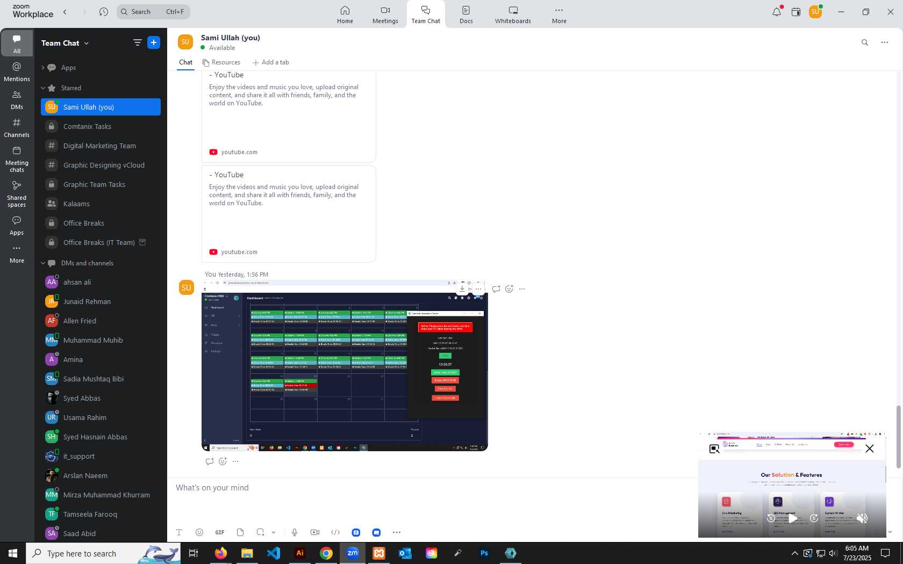Open the GIF picker
Image resolution: width=903 pixels, height=564 pixels.
coord(220,532)
